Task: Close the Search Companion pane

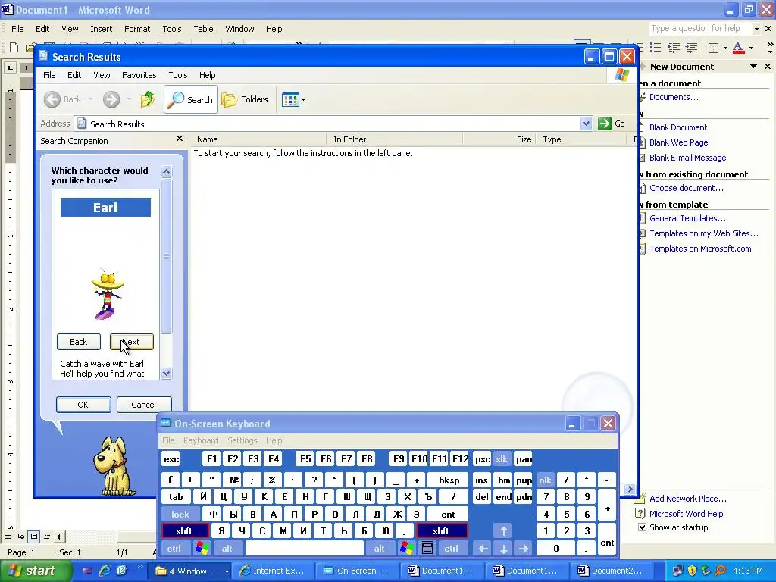Action: [179, 139]
